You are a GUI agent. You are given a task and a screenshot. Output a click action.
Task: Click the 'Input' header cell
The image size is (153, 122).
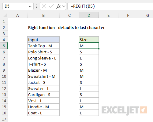(43, 40)
